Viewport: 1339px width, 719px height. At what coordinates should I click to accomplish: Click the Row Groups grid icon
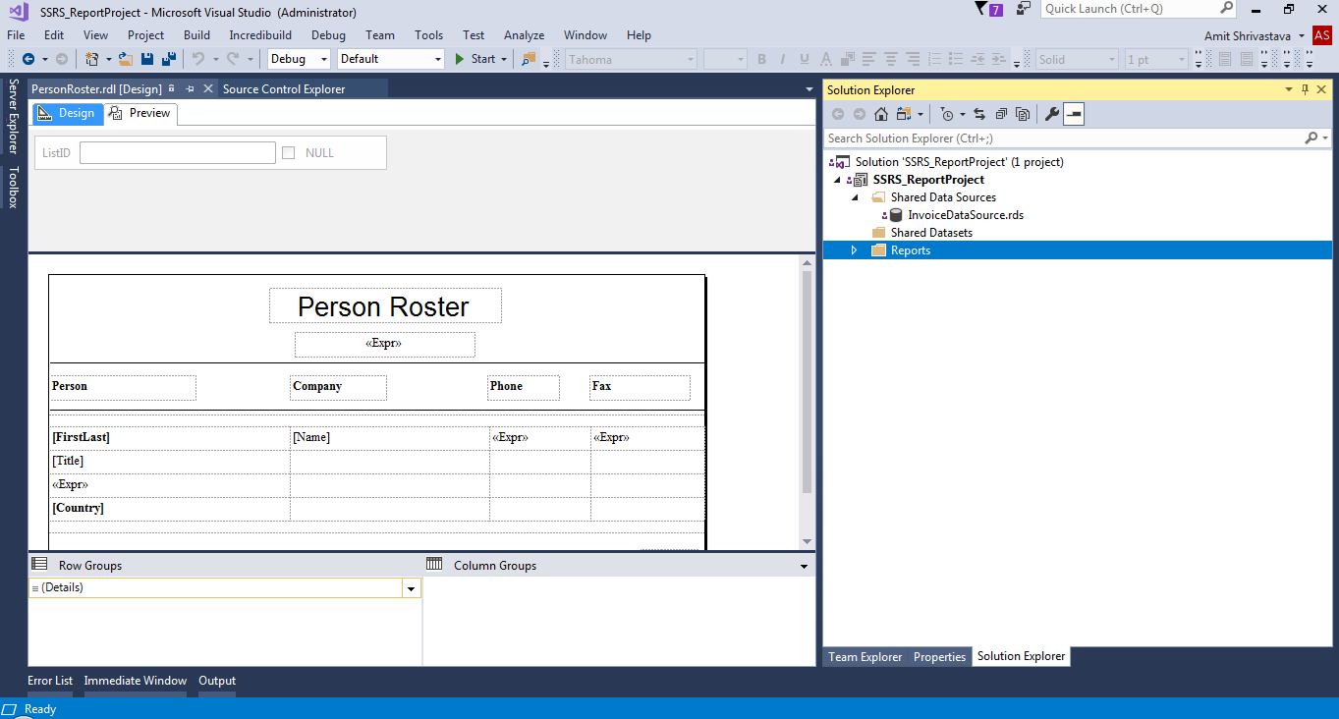pyautogui.click(x=39, y=564)
